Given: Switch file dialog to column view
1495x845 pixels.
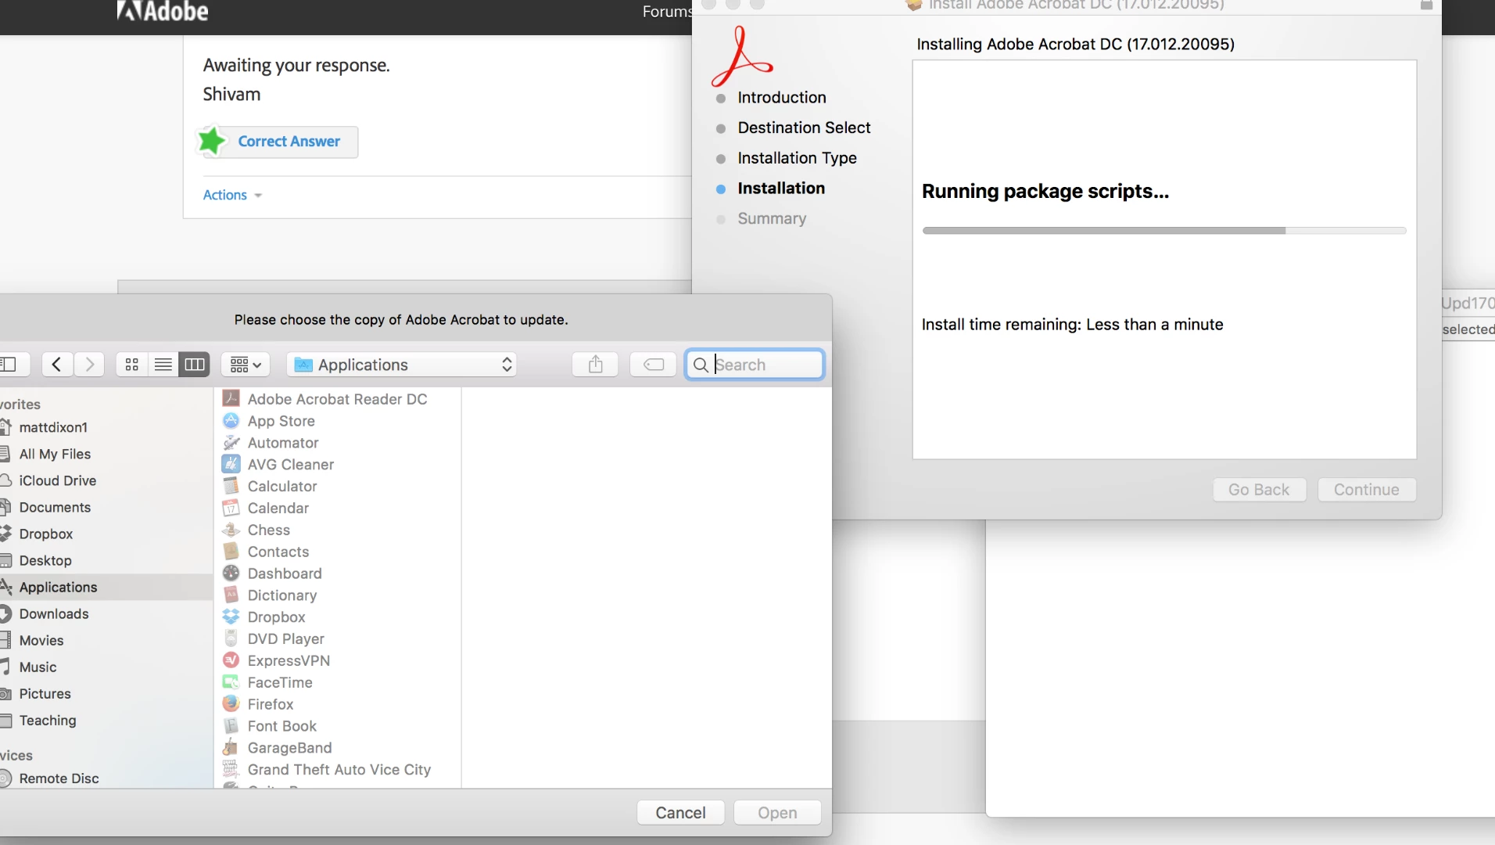Looking at the screenshot, I should coord(195,365).
